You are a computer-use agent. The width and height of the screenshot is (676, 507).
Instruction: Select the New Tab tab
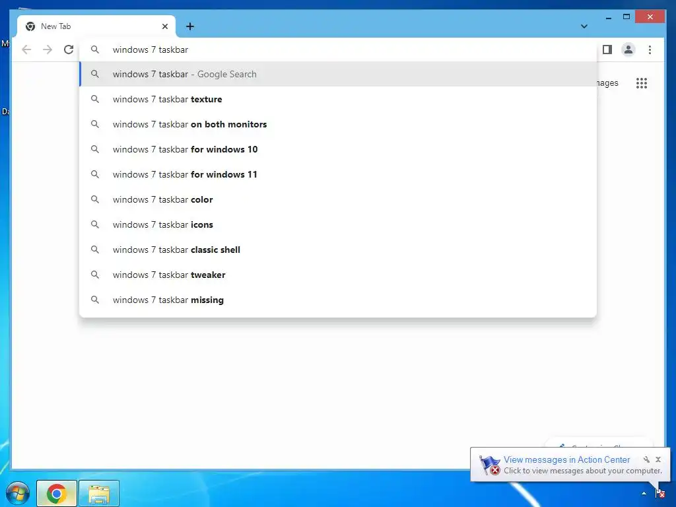coord(96,26)
